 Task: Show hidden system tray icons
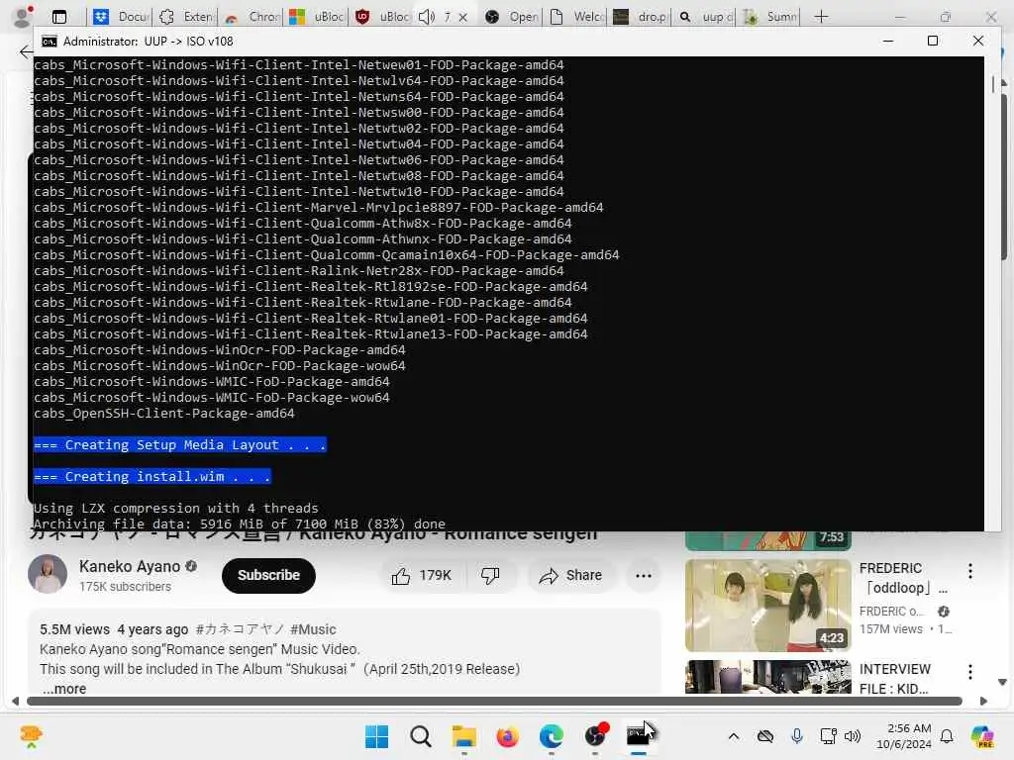tap(734, 736)
